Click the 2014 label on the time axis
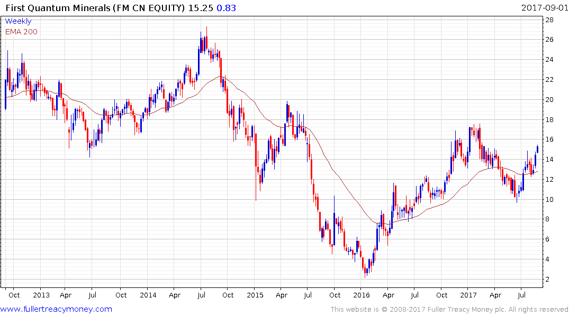This screenshot has width=569, height=317. click(148, 295)
